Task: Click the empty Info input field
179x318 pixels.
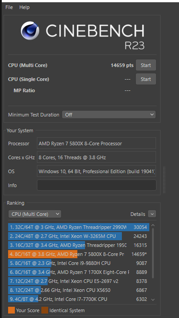Action: [x=97, y=185]
